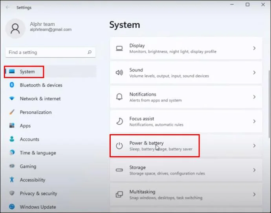
Task: Open the Display settings card
Action: [186, 48]
